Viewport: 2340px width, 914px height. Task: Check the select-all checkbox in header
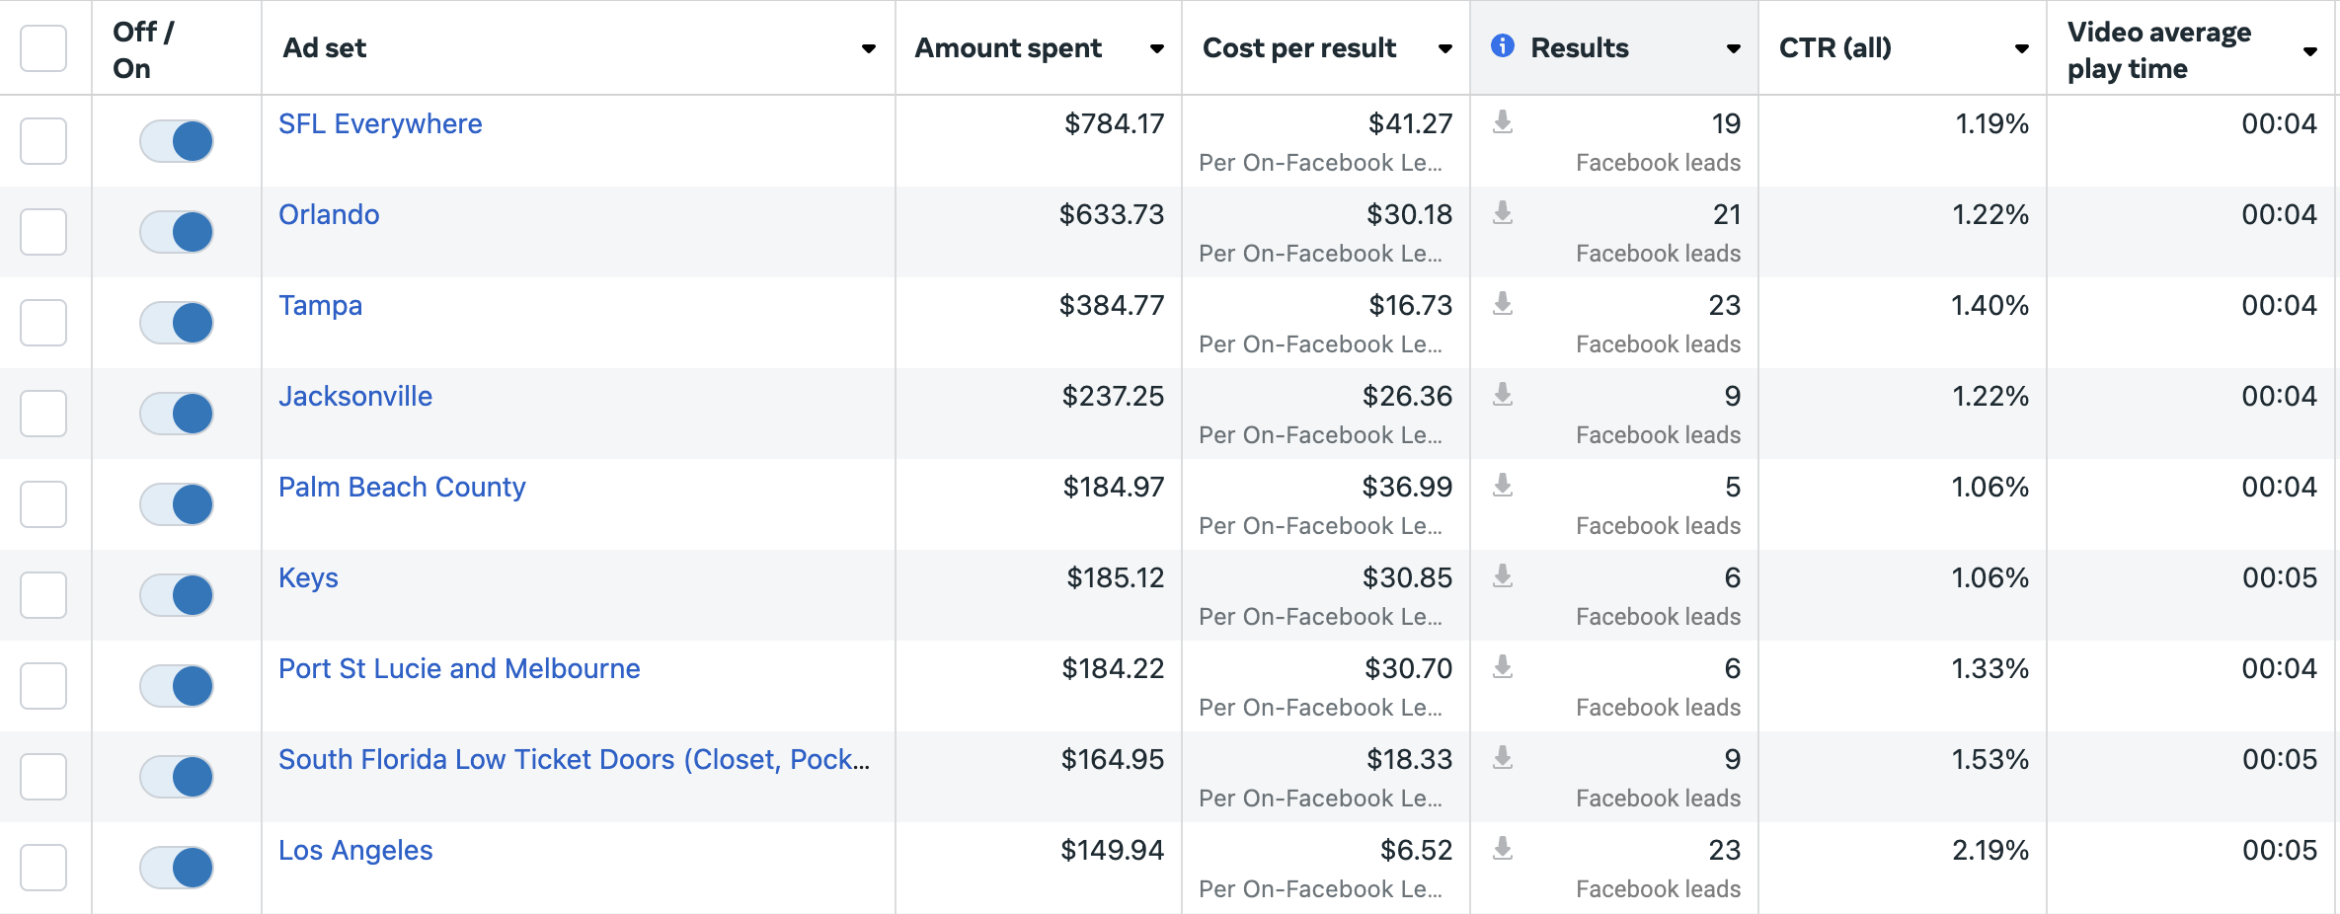pyautogui.click(x=43, y=46)
